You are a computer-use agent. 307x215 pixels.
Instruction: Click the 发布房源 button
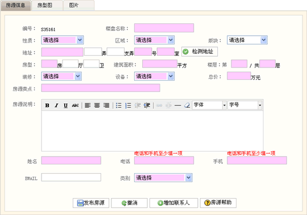pos(91,203)
